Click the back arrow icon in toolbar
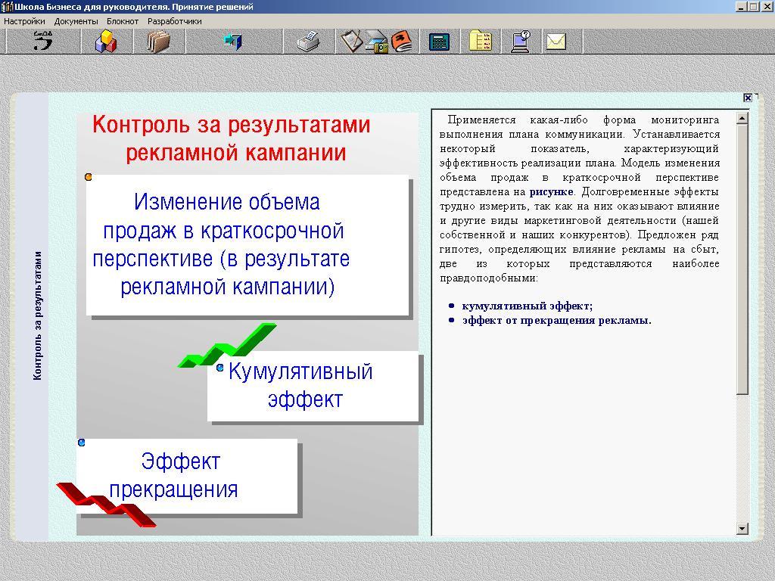Screen dimensions: 775x581 click(x=42, y=41)
